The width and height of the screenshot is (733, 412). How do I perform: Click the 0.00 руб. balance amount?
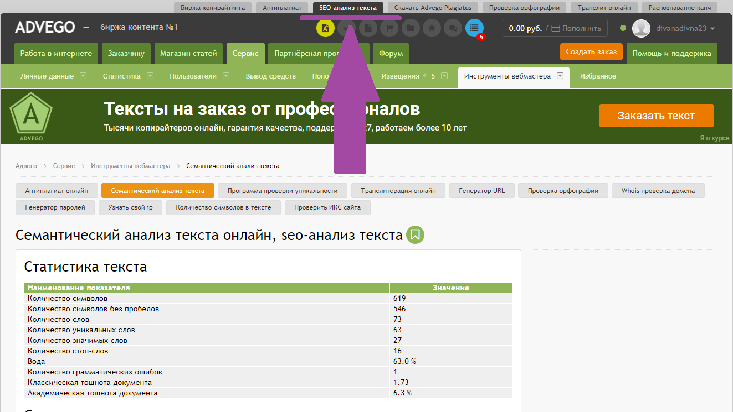pyautogui.click(x=525, y=28)
